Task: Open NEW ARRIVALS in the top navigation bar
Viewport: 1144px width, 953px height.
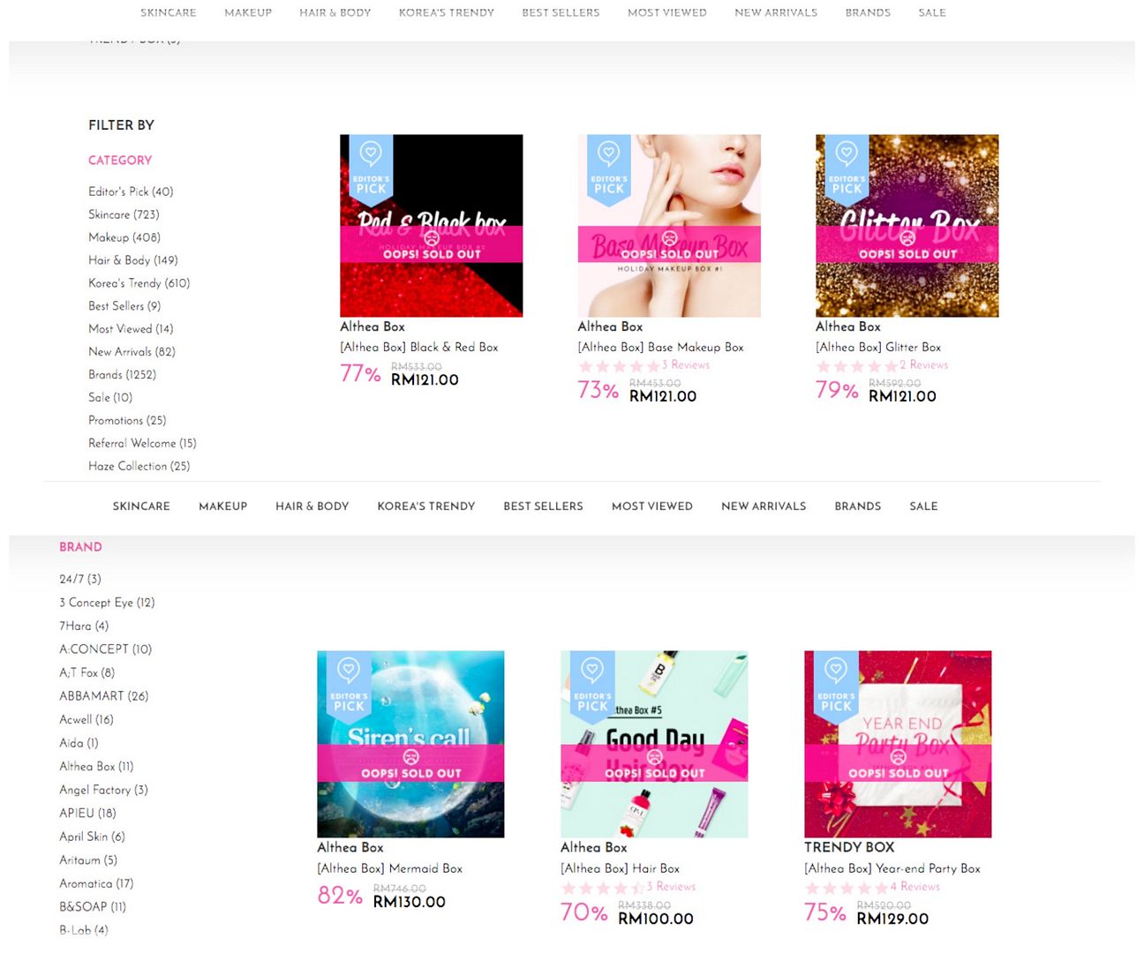Action: (776, 12)
